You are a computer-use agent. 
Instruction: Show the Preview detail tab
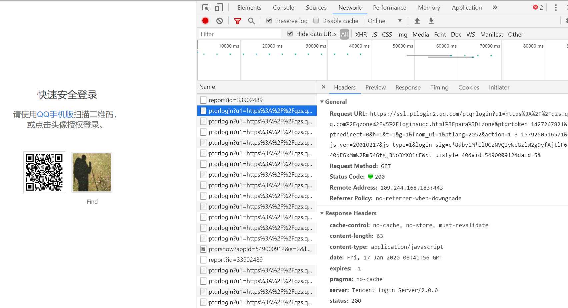pyautogui.click(x=375, y=87)
